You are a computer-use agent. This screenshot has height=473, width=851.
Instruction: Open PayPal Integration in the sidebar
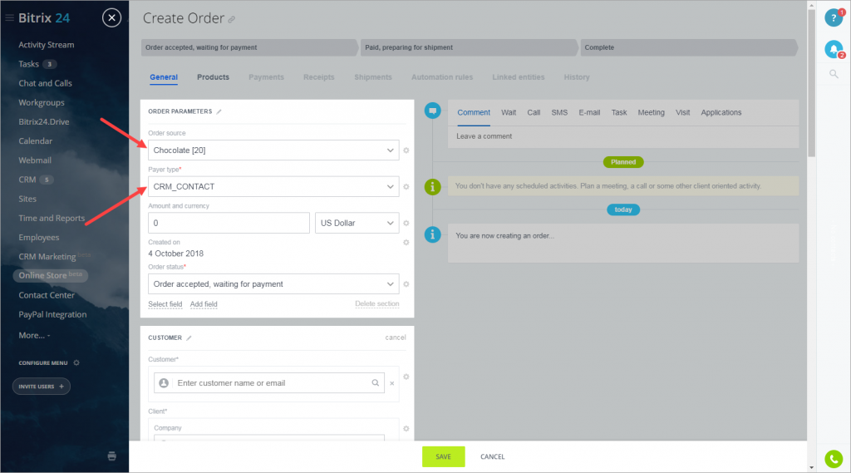click(52, 314)
